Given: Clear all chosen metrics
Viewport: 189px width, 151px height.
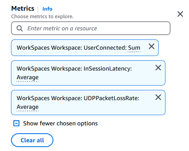Looking at the screenshot, I should coord(32,140).
